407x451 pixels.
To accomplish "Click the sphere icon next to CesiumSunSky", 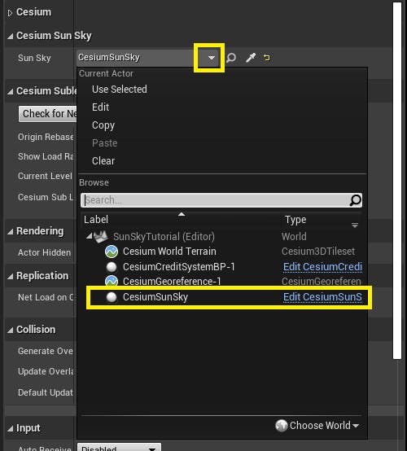I will pos(112,297).
